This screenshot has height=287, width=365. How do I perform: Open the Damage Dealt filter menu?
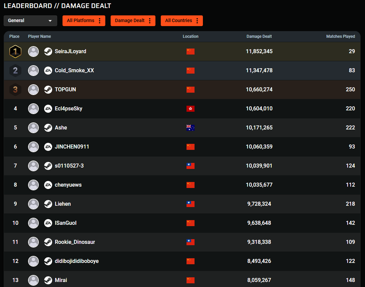click(x=133, y=20)
